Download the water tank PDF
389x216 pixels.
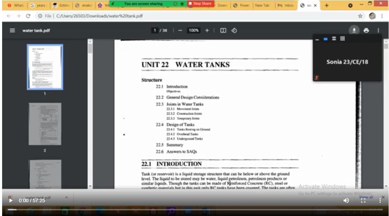[354, 30]
